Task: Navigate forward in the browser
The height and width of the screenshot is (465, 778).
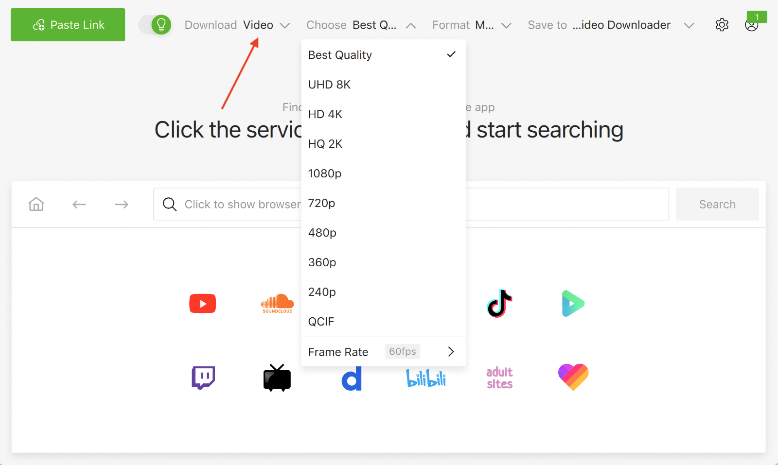Action: click(x=122, y=205)
